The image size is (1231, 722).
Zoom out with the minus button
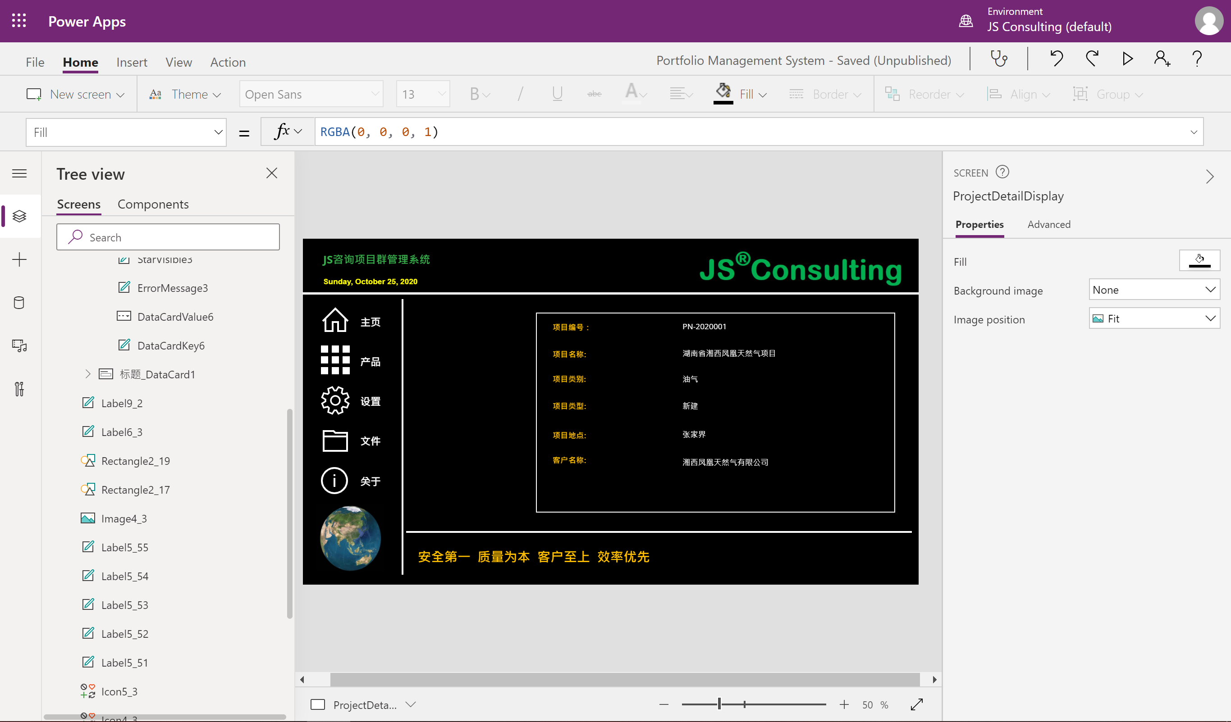coord(664,704)
